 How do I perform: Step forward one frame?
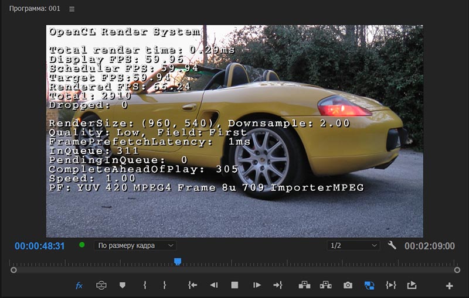(x=257, y=285)
